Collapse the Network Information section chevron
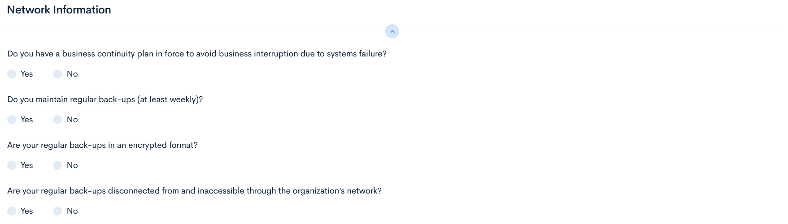Screen dimensions: 788x224 [392, 31]
